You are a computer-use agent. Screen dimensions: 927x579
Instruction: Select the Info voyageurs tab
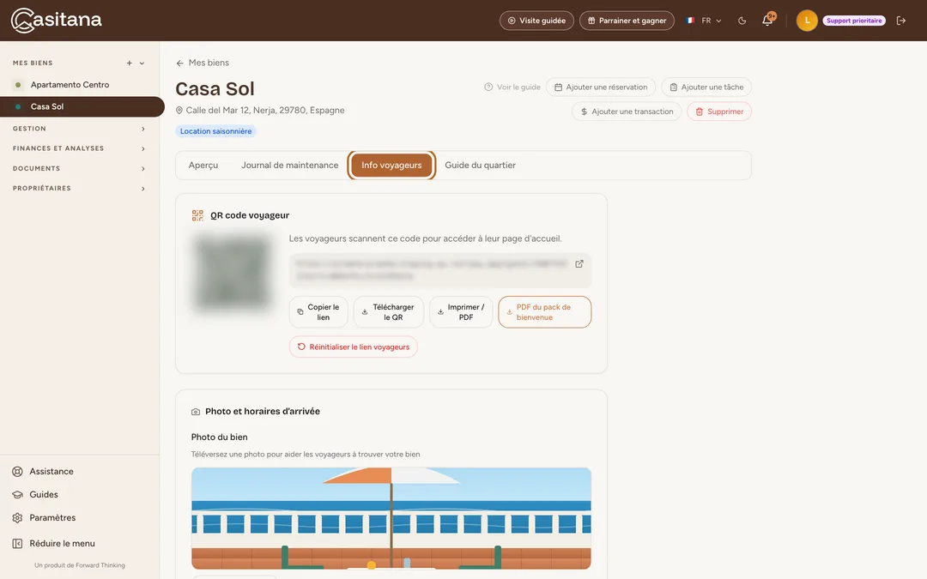(x=391, y=166)
